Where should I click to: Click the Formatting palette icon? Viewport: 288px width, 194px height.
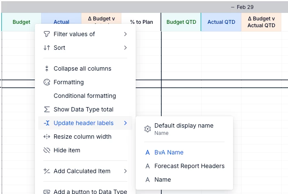[47, 82]
